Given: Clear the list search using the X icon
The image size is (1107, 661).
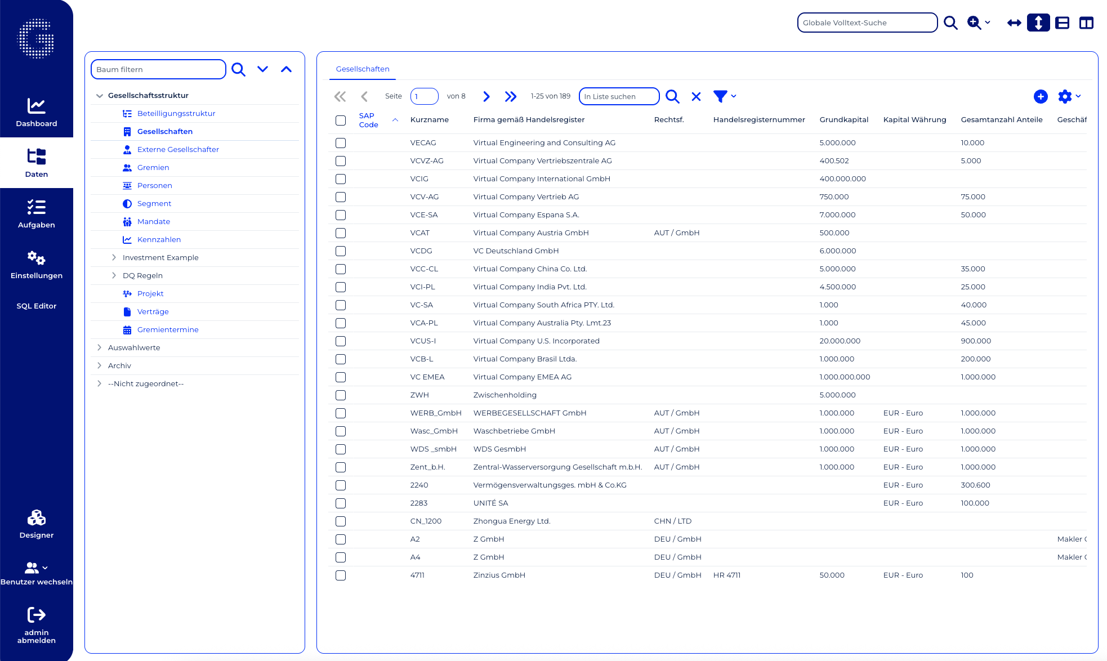Looking at the screenshot, I should pyautogui.click(x=696, y=96).
